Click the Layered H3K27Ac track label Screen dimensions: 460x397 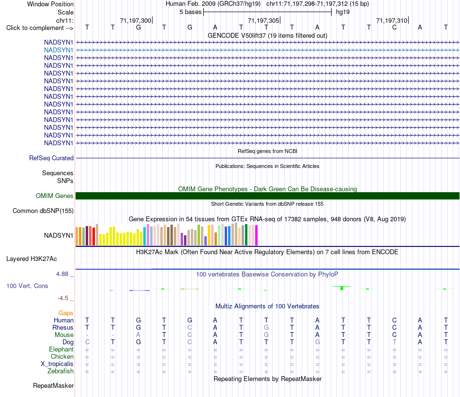(x=31, y=259)
